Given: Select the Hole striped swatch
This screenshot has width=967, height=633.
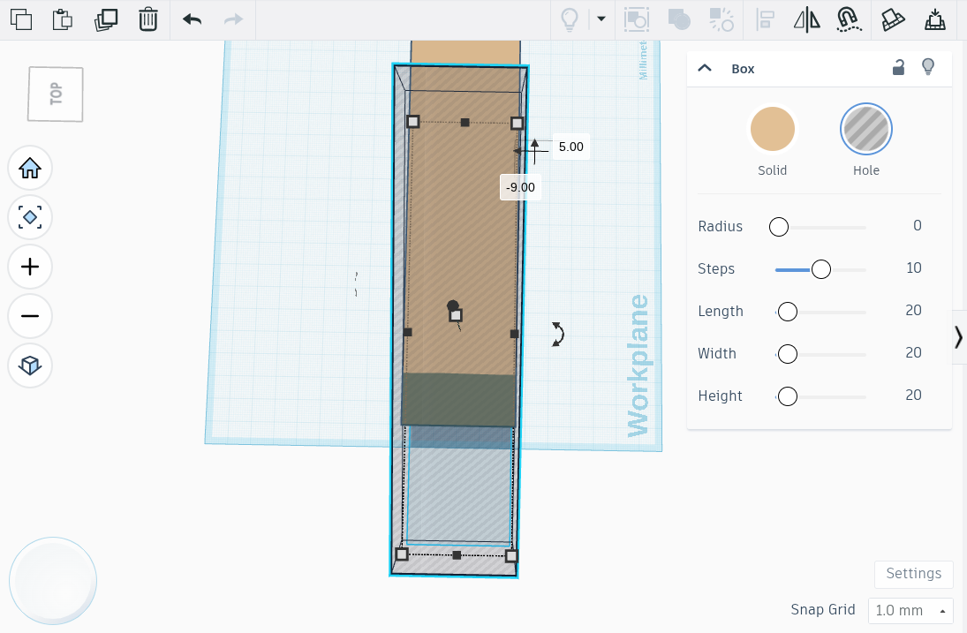Looking at the screenshot, I should [865, 129].
